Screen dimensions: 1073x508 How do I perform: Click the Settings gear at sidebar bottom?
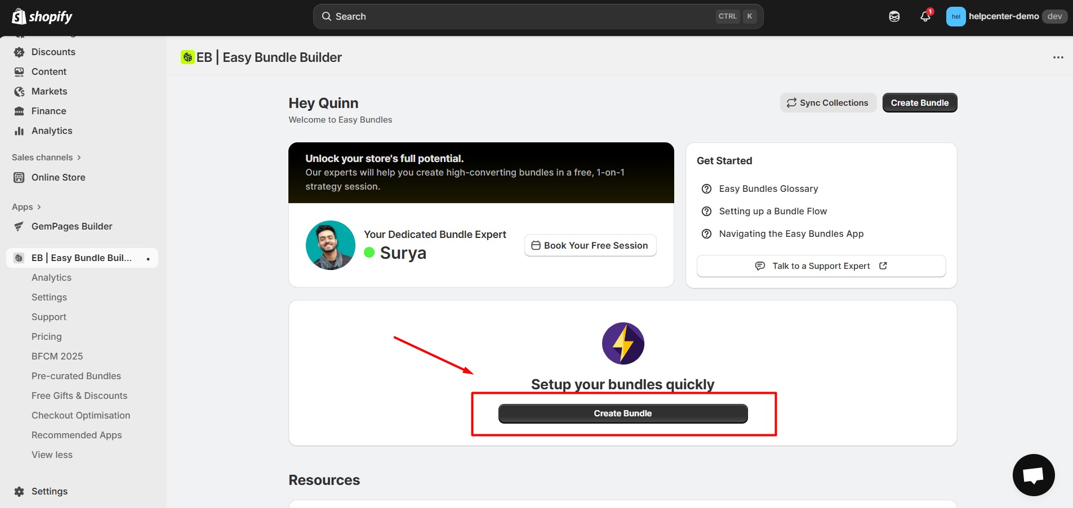tap(19, 491)
